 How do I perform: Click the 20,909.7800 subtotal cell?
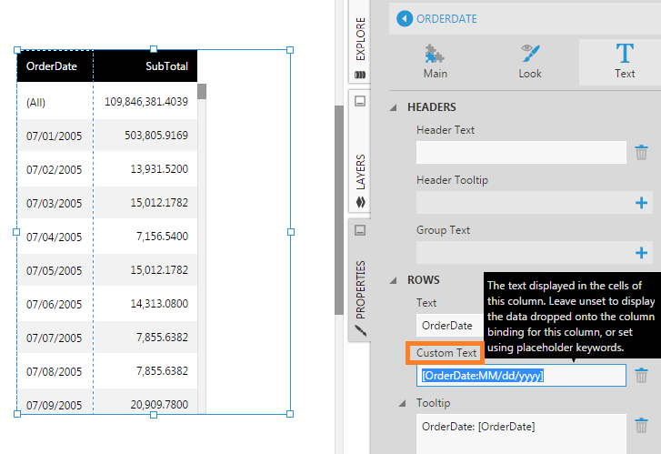(145, 401)
